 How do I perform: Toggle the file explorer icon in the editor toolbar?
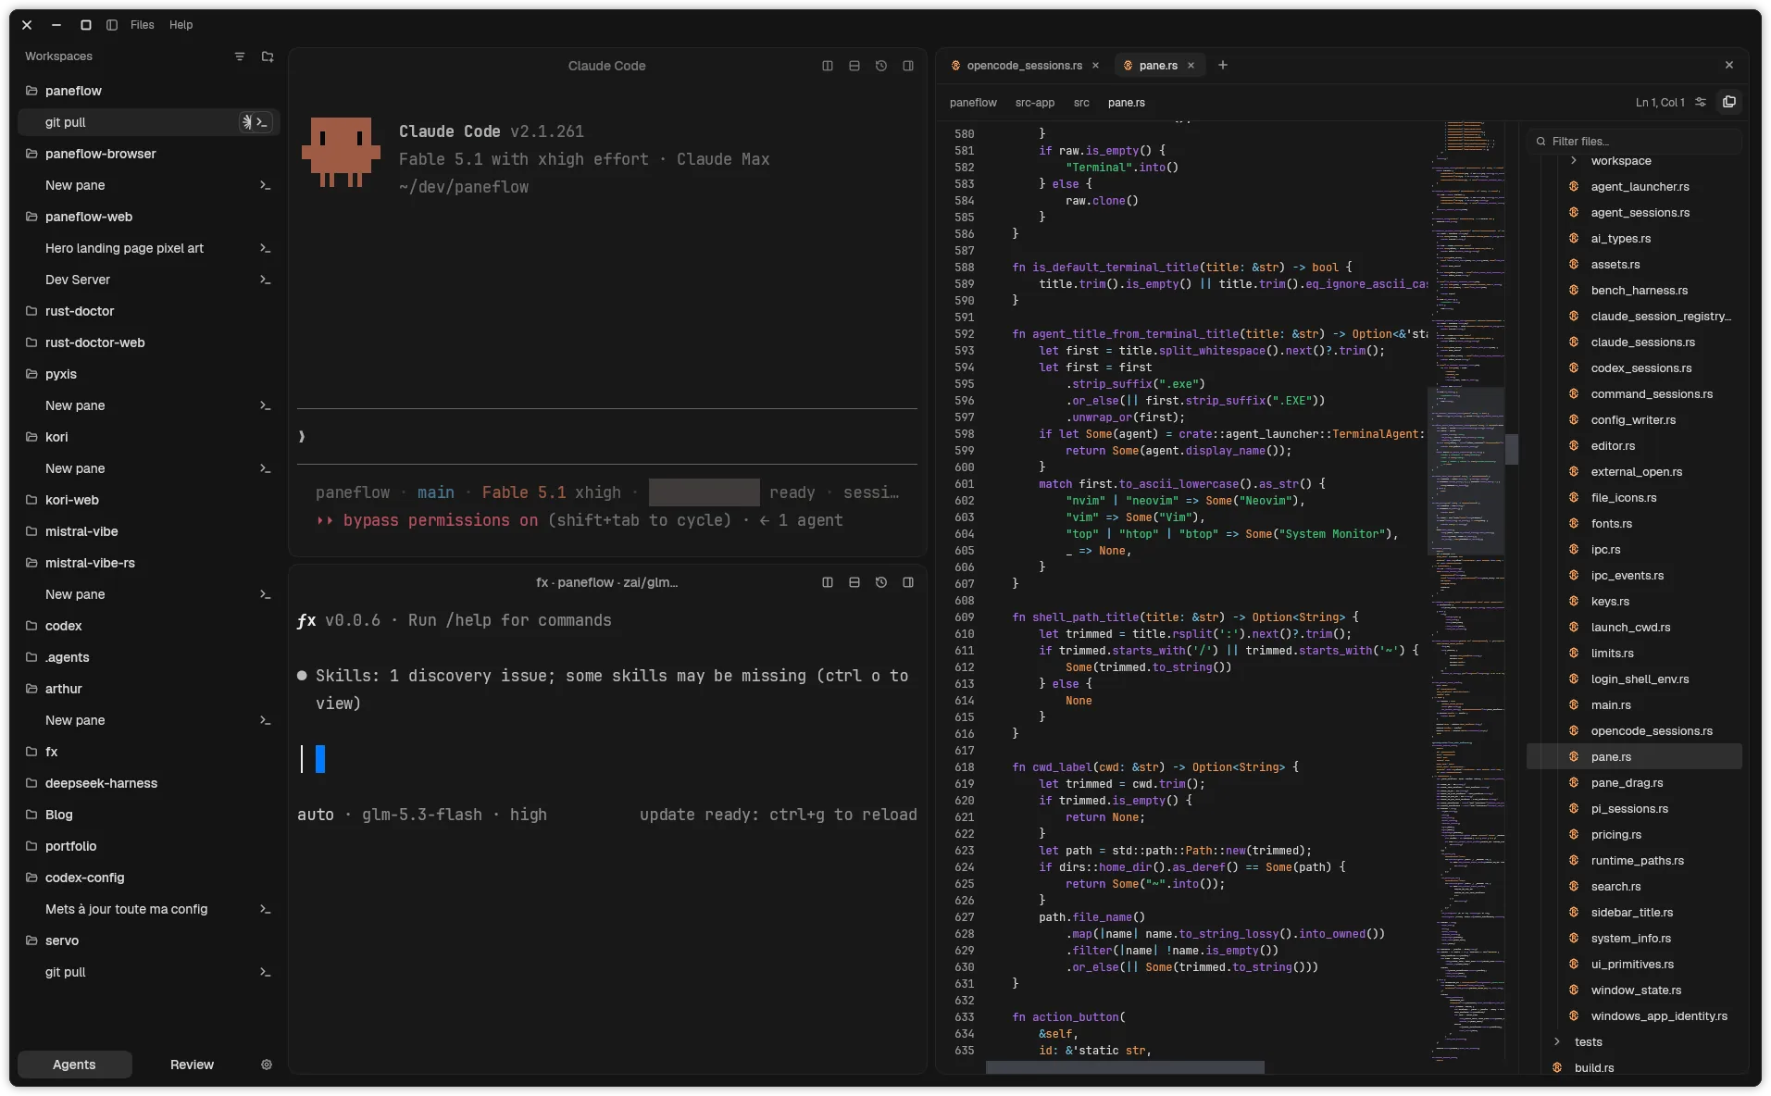(1728, 102)
